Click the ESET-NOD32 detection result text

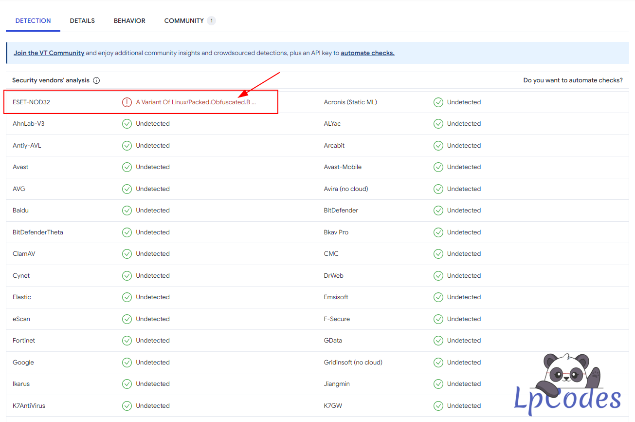coord(196,102)
